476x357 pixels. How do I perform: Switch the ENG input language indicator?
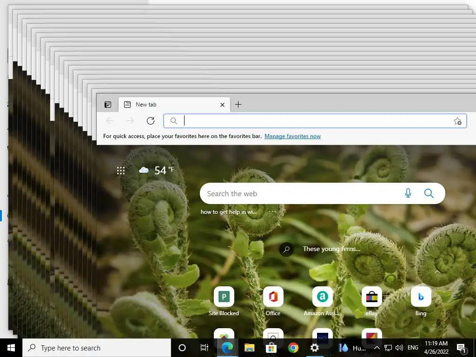pyautogui.click(x=413, y=348)
